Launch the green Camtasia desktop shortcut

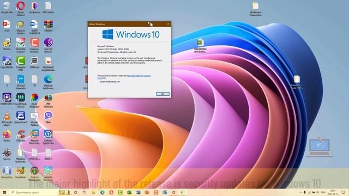21,64
